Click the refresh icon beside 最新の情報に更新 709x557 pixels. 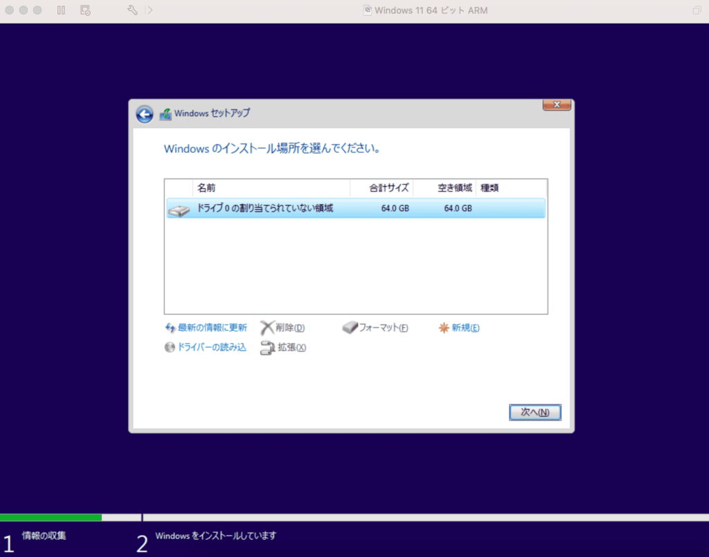click(x=170, y=327)
